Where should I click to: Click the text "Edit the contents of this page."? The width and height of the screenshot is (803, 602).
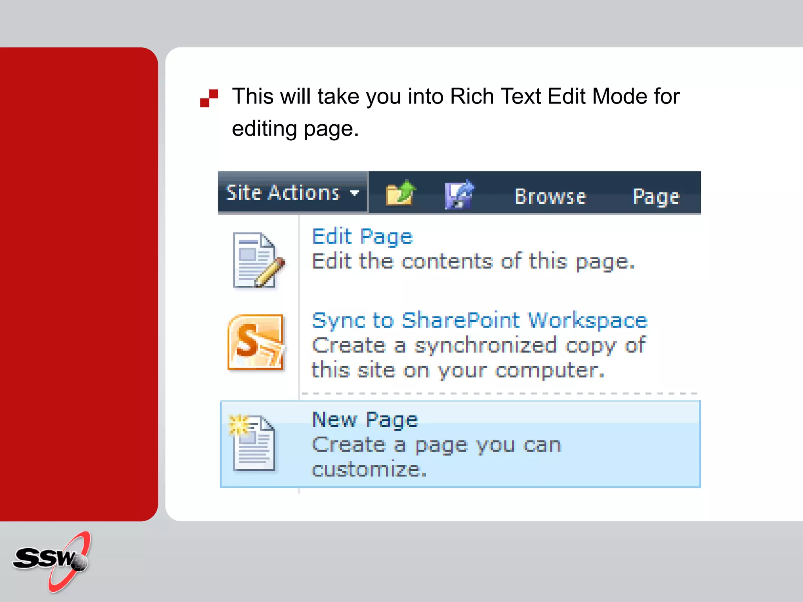473,261
